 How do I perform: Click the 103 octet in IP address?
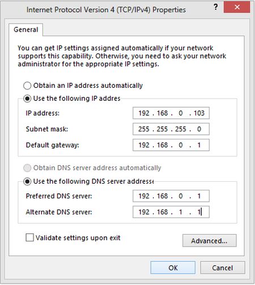(x=199, y=113)
